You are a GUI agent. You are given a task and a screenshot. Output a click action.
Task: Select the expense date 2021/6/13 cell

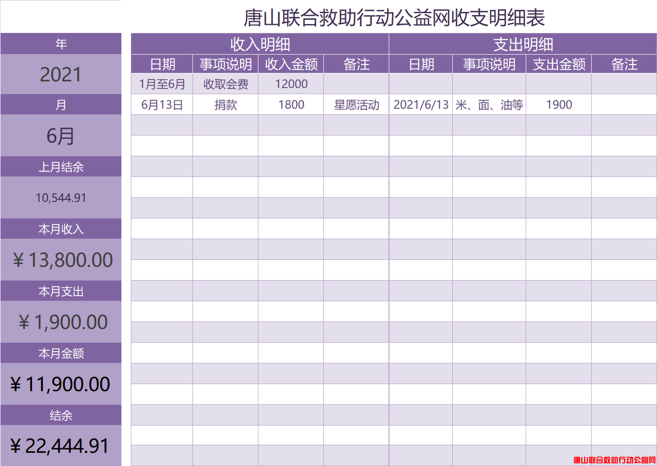[x=421, y=104]
